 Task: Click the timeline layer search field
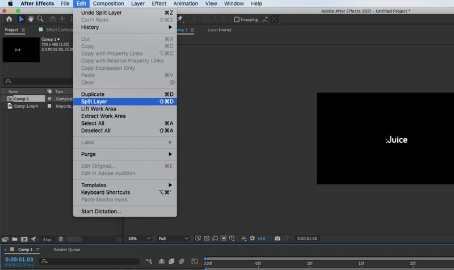89,261
